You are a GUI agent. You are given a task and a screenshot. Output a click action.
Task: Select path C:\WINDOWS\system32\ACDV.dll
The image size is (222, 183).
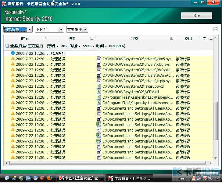131,92
